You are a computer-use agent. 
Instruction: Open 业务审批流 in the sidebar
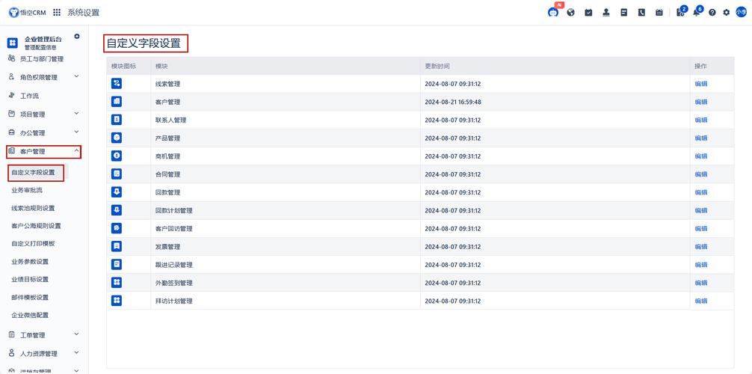(x=27, y=190)
